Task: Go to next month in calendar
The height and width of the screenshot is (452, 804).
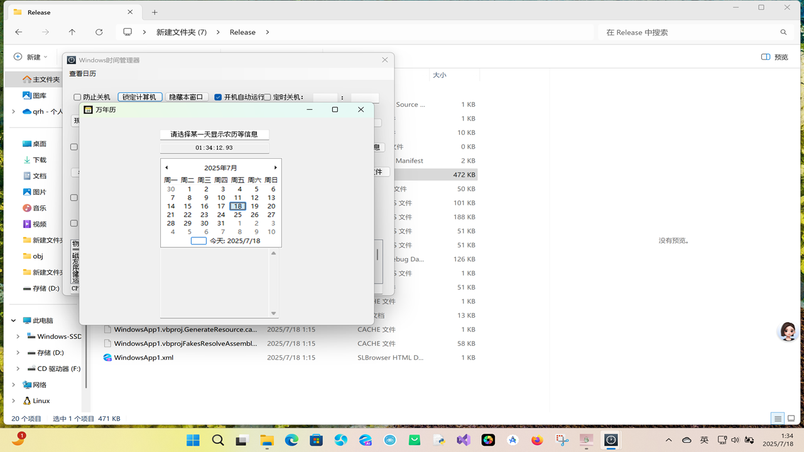Action: point(275,168)
